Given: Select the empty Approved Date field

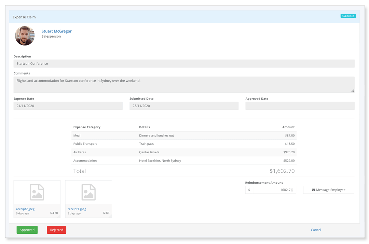Looking at the screenshot, I should pos(300,106).
